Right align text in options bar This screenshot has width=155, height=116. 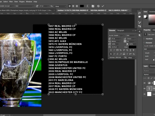(x=77, y=6)
